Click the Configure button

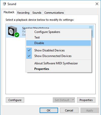pyautogui.click(x=15, y=100)
